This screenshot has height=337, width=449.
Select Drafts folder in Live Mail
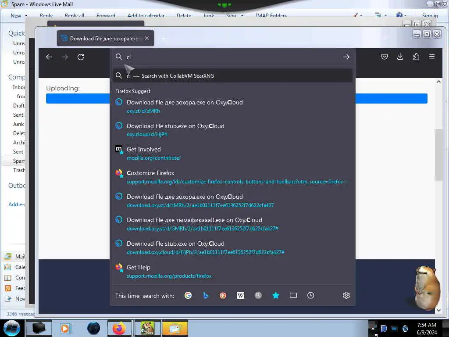[18, 105]
